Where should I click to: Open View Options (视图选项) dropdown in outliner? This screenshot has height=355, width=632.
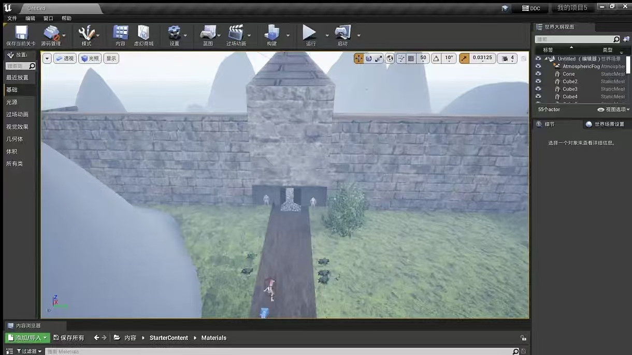(613, 110)
